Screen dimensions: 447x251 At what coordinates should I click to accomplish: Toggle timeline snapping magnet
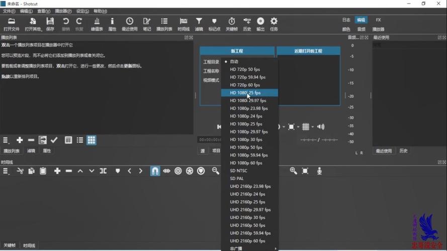(x=155, y=171)
